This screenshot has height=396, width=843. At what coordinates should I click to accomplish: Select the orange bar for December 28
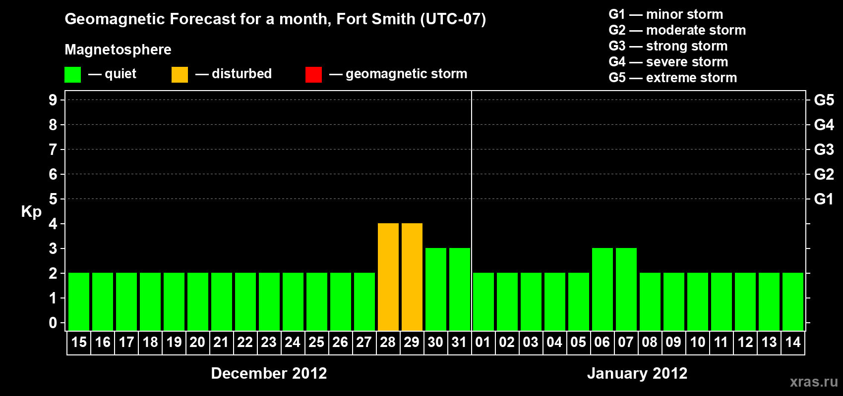(388, 277)
